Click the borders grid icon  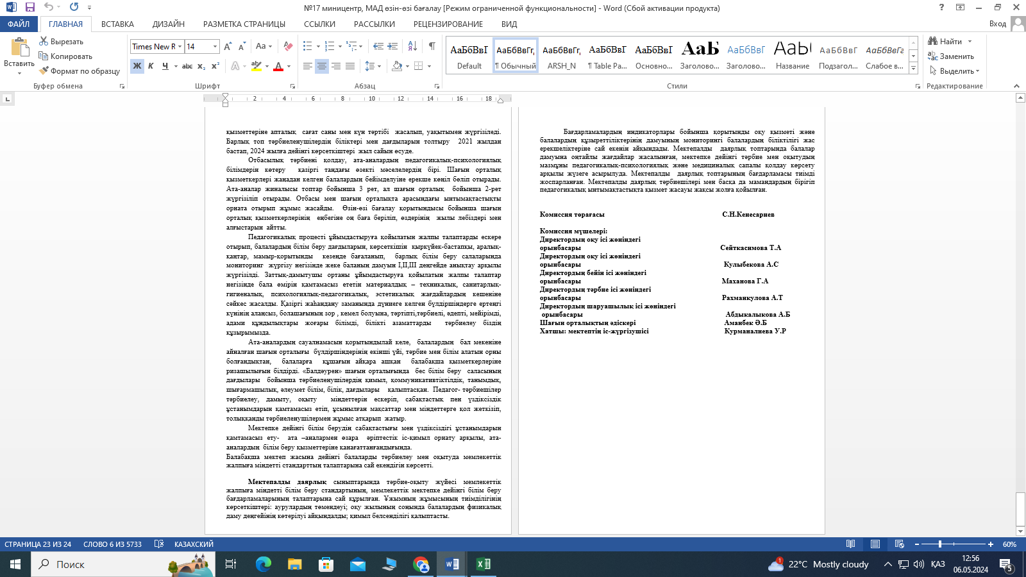point(418,66)
